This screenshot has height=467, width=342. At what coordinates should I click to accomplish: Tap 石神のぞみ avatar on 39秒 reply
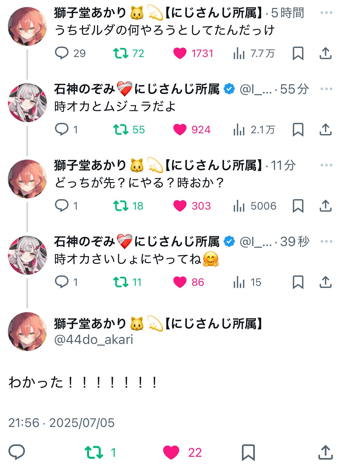[x=27, y=255]
